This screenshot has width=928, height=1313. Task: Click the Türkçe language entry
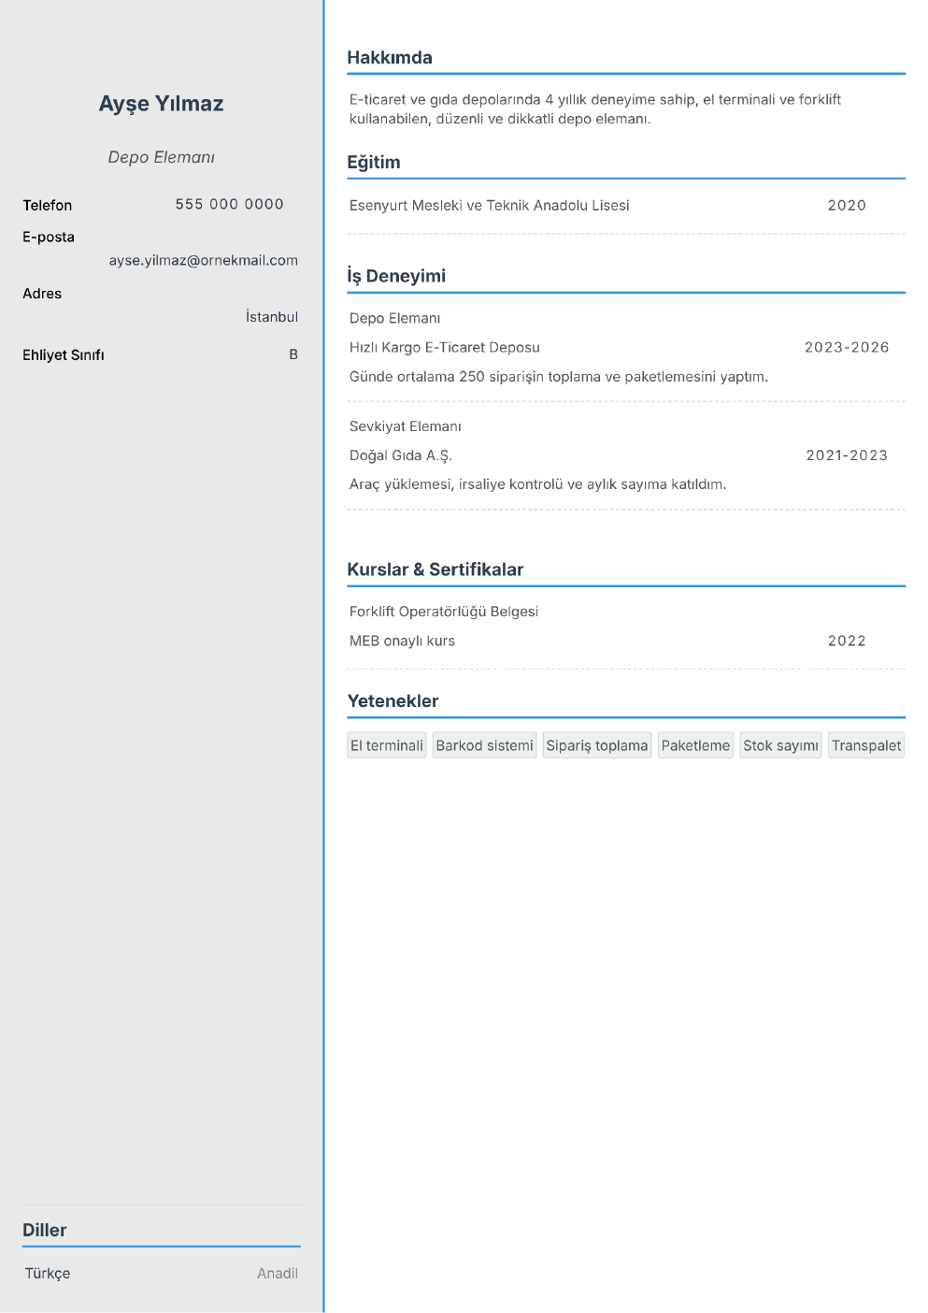[x=48, y=1274]
